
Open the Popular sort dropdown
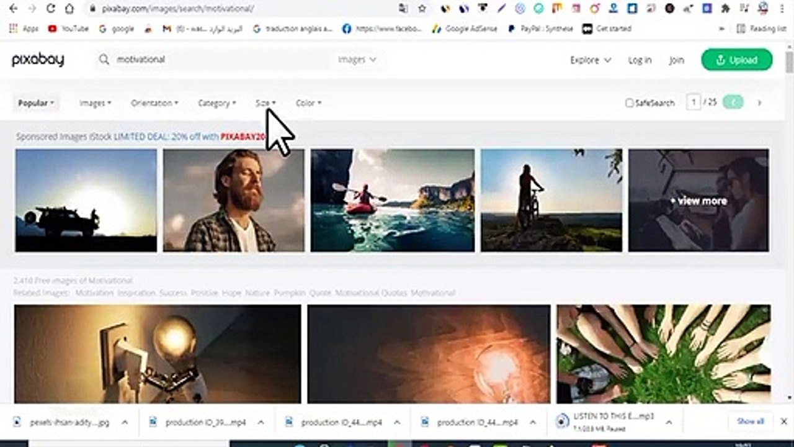click(x=36, y=103)
